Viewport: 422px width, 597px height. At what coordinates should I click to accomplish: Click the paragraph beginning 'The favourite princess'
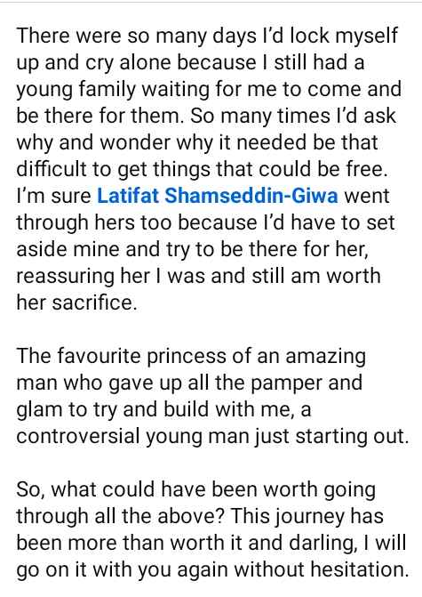[212, 396]
